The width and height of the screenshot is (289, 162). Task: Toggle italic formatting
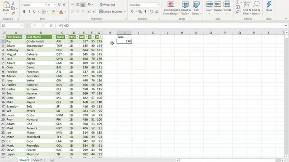[x=29, y=12]
